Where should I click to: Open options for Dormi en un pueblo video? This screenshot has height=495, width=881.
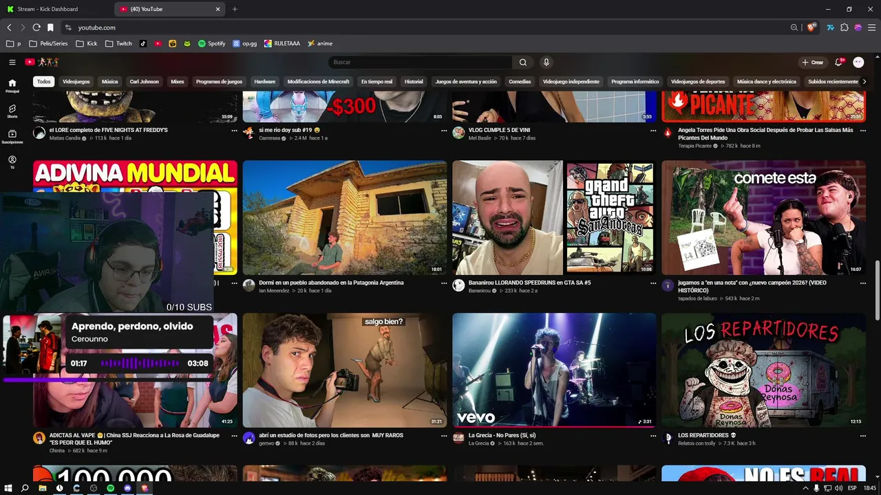point(443,283)
